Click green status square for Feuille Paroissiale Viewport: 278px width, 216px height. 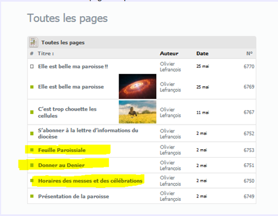pos(32,150)
